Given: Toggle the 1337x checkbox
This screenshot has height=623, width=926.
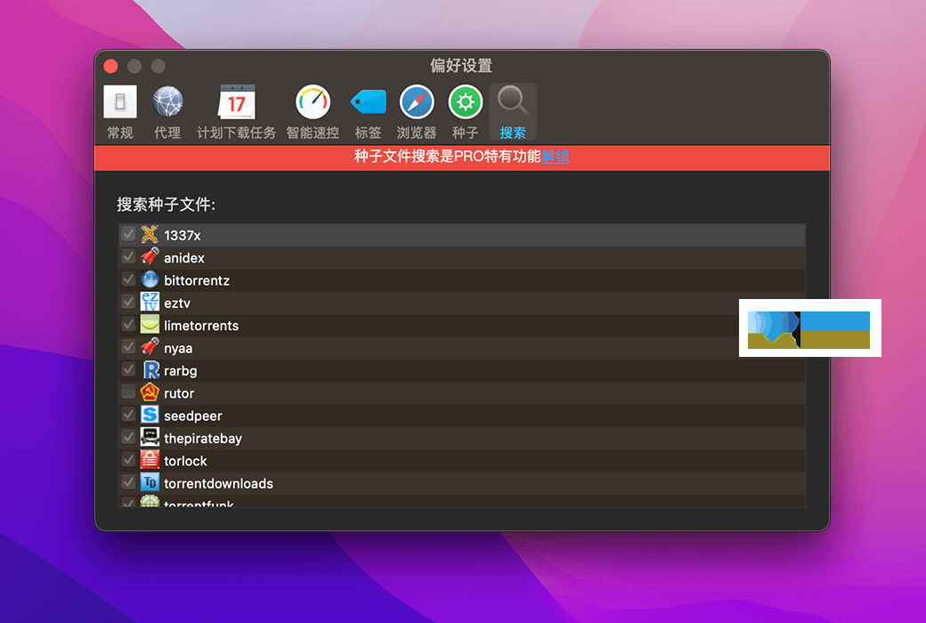Looking at the screenshot, I should 128,234.
